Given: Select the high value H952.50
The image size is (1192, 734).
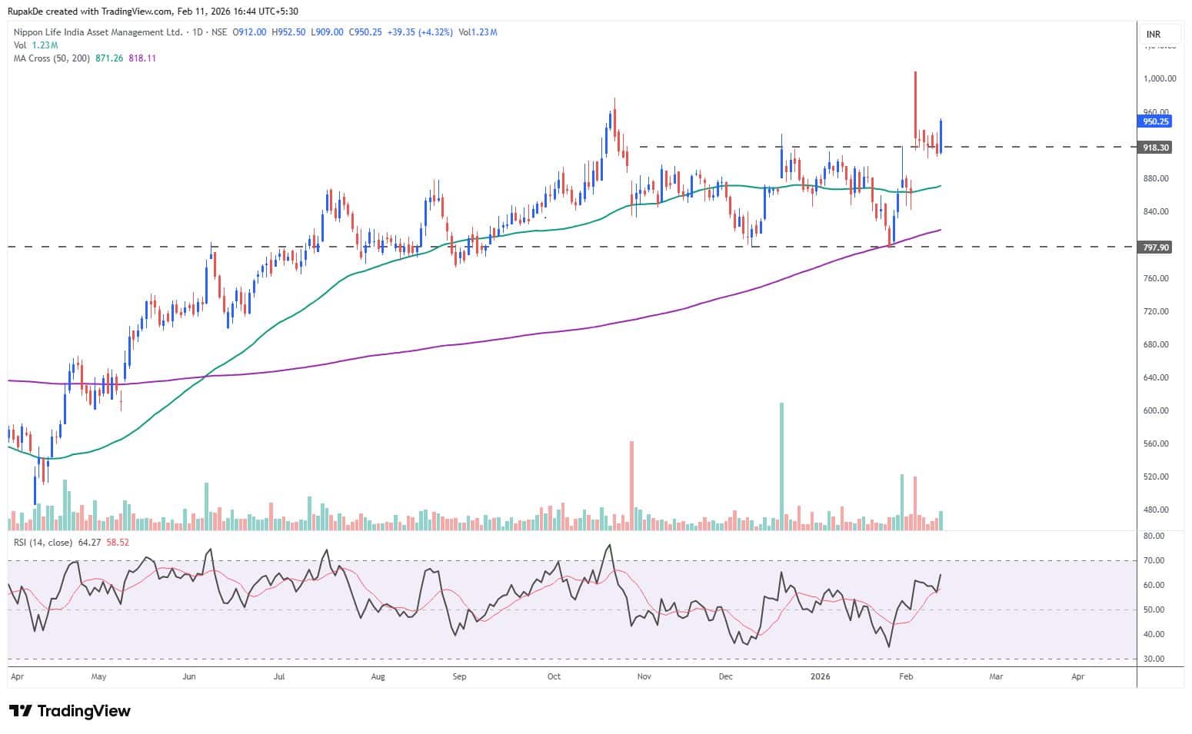Looking at the screenshot, I should point(288,32).
